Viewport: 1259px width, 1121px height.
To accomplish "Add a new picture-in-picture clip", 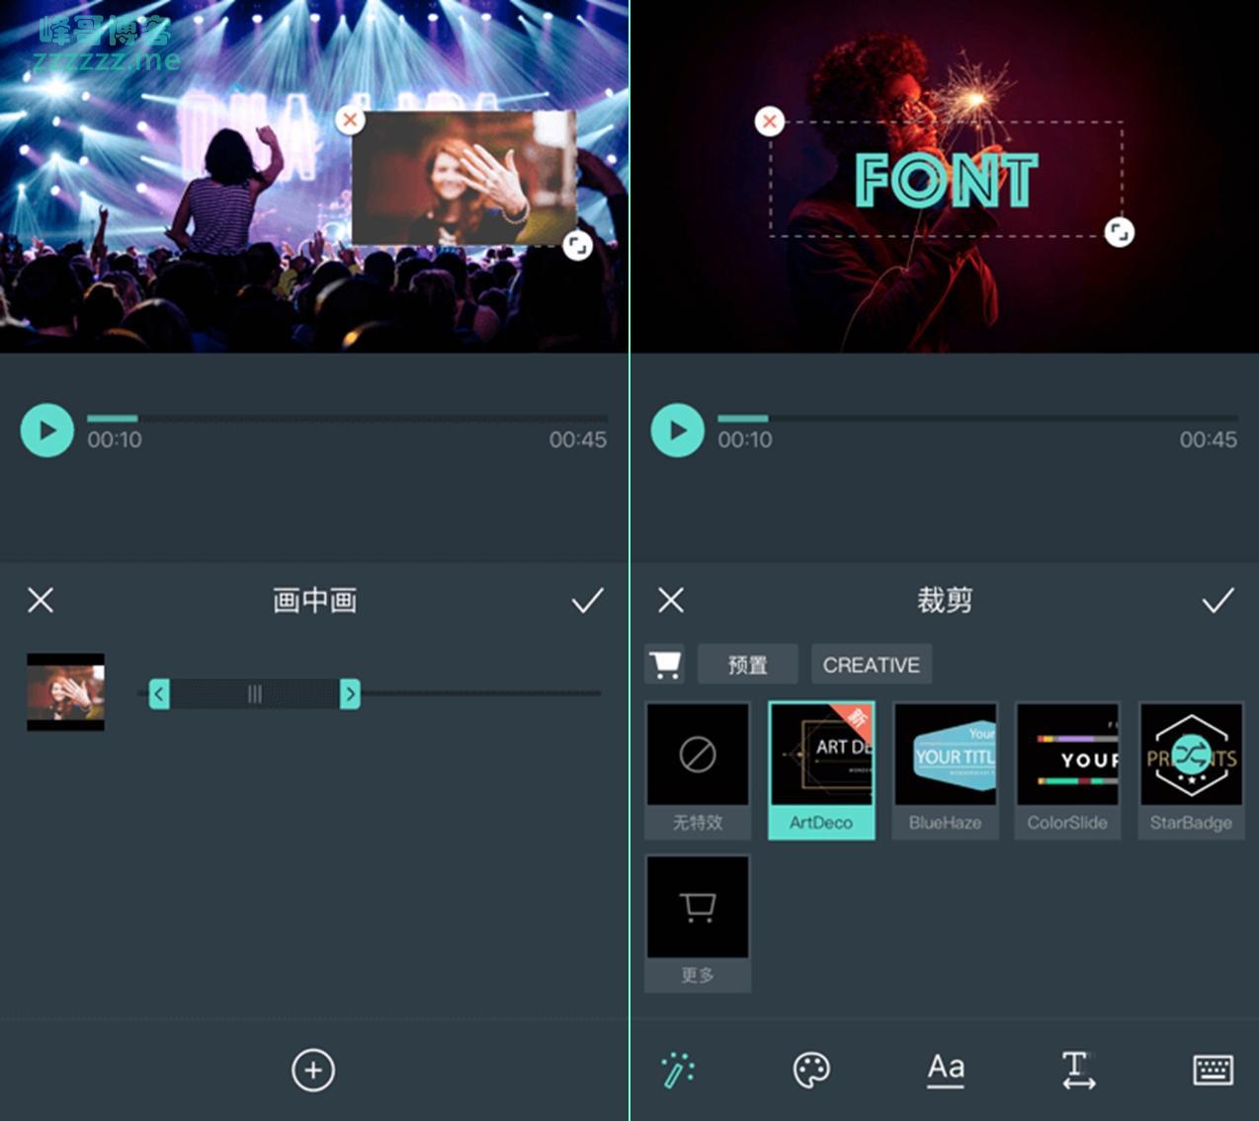I will click(313, 1070).
